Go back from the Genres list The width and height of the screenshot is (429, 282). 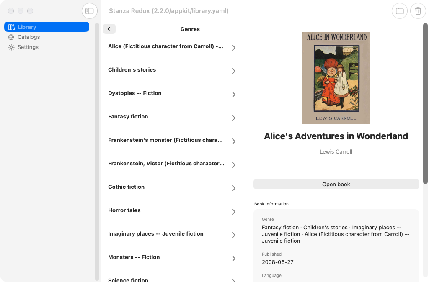point(109,29)
